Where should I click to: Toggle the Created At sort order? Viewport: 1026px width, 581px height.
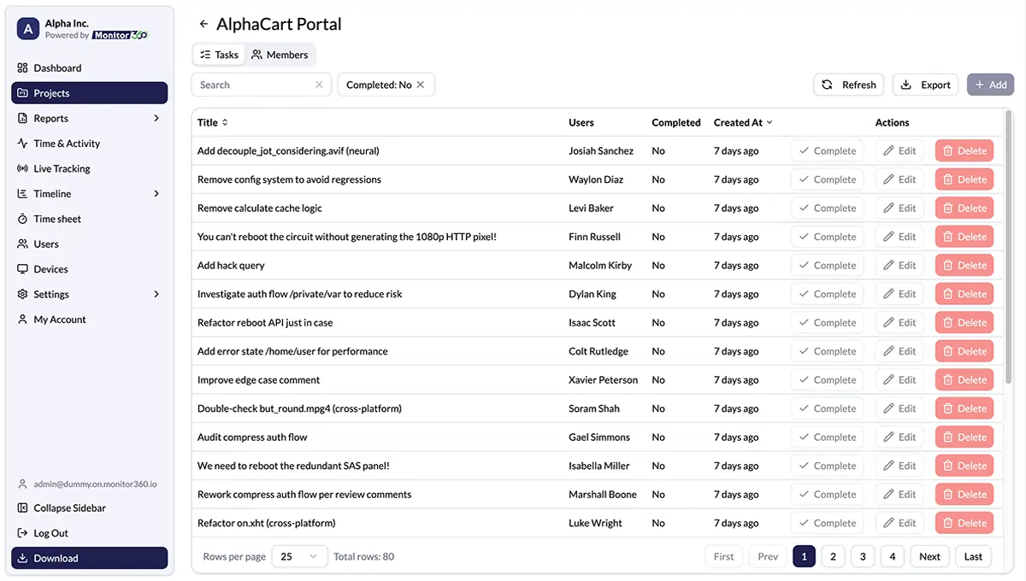click(x=742, y=122)
